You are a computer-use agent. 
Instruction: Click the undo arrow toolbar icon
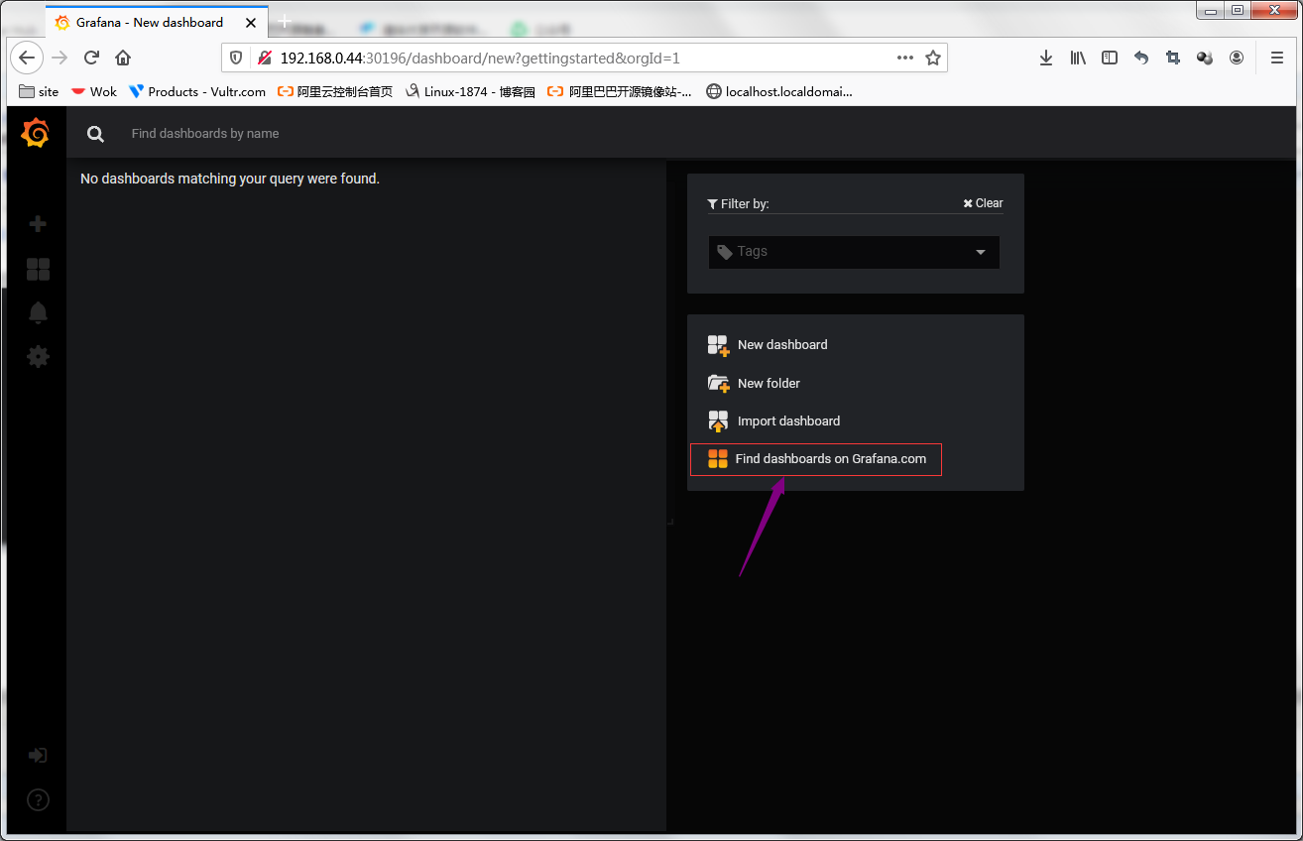1141,58
